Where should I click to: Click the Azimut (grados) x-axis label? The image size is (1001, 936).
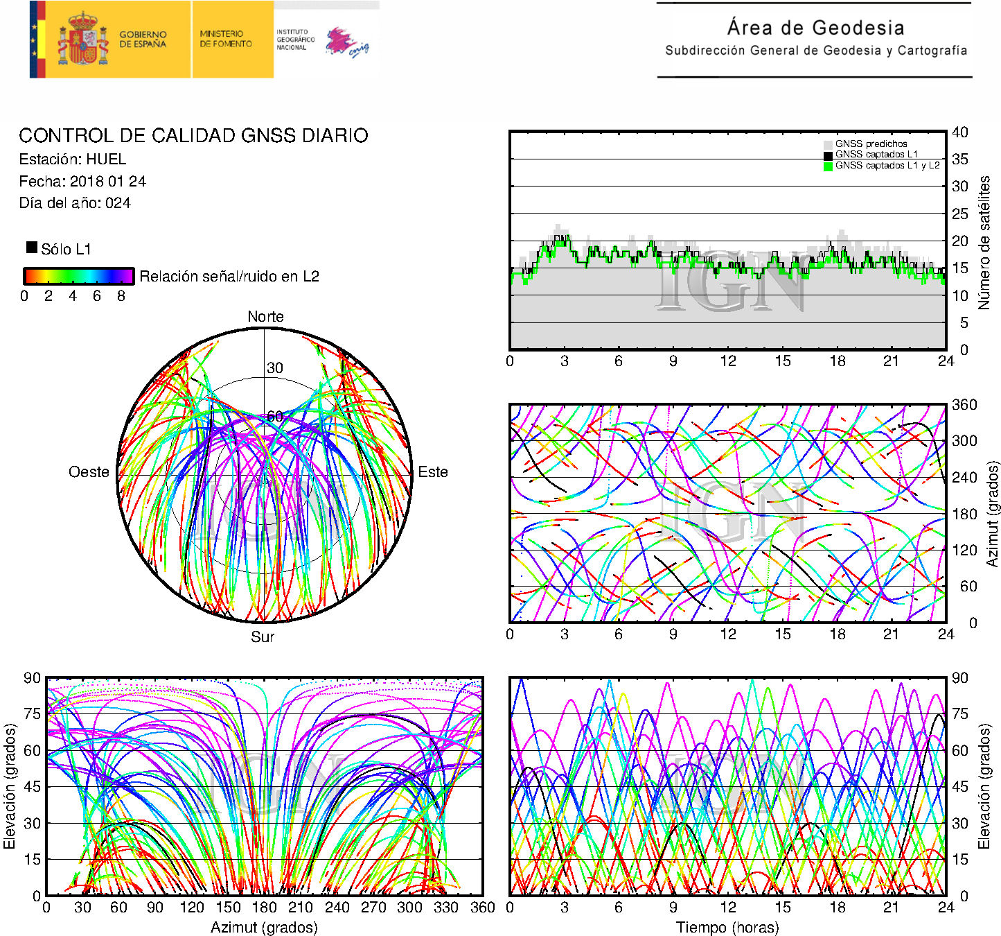[x=264, y=927]
